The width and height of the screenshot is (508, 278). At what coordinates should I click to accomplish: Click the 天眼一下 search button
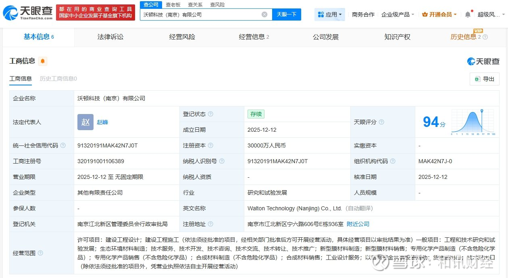pos(286,15)
